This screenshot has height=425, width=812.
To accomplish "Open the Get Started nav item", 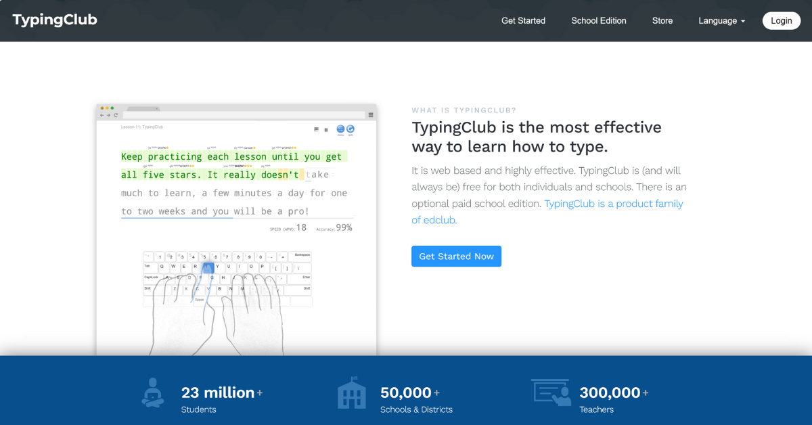I will [x=523, y=21].
